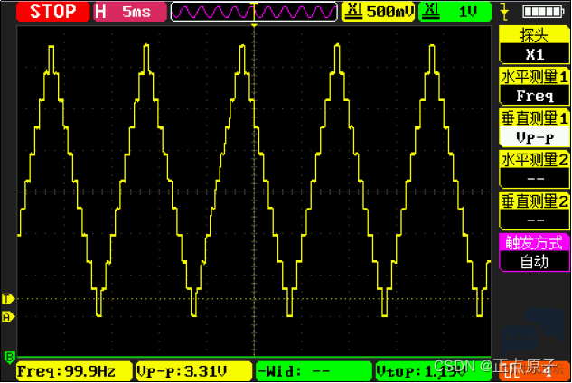Select the empty 水平测量2 value field
The height and width of the screenshot is (383, 572).
(x=535, y=179)
